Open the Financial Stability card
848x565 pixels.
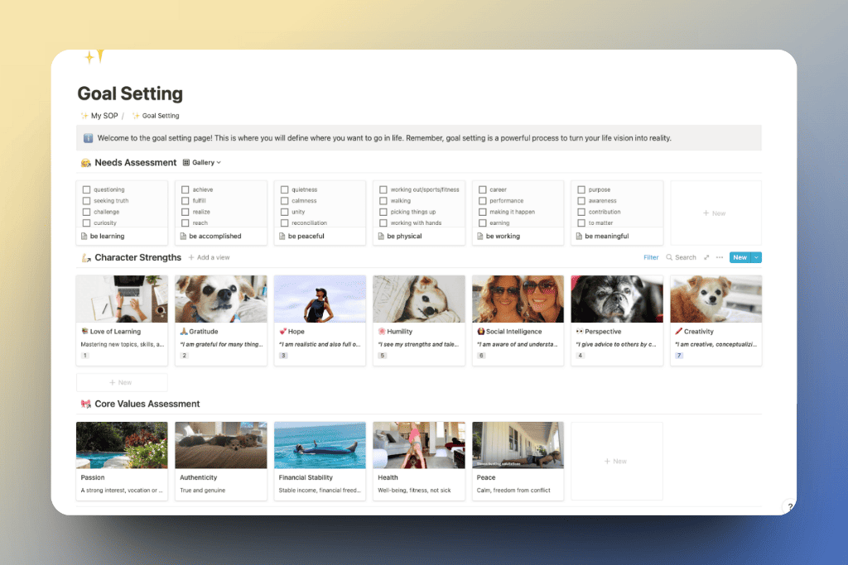pyautogui.click(x=320, y=460)
